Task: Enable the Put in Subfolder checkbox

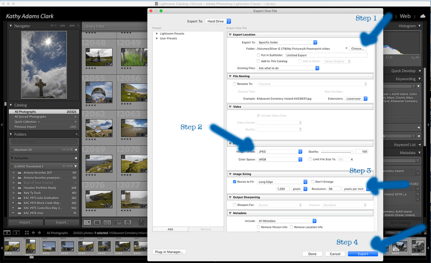Action: click(x=258, y=55)
